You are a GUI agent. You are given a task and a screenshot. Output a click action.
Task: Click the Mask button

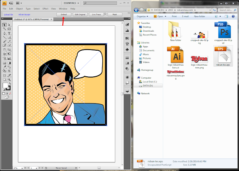tap(115, 15)
